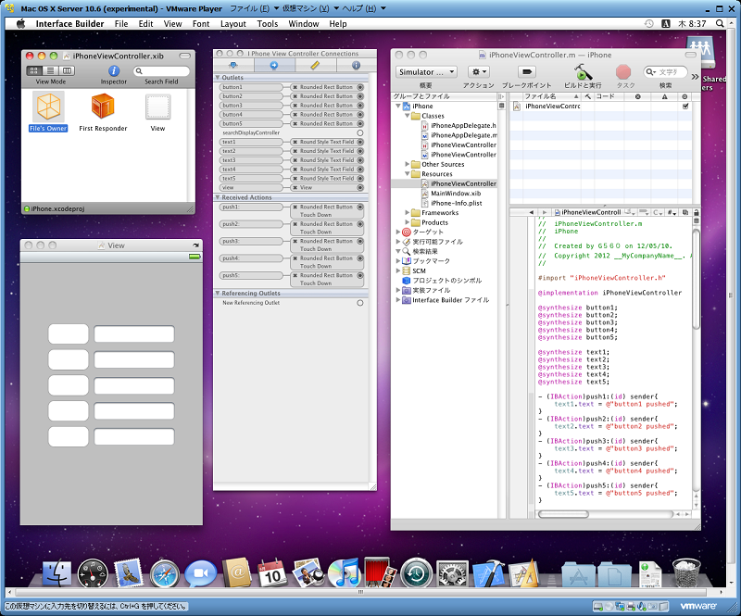Open Identity tab in inspector window
Viewport: 741px width, 616px height.
(357, 65)
